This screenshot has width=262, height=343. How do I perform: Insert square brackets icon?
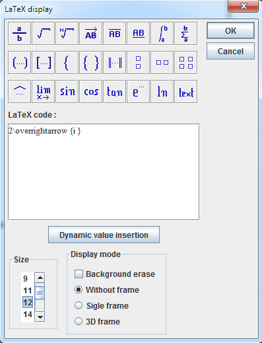point(43,63)
